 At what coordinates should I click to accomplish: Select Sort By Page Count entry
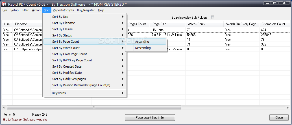tap(85, 42)
